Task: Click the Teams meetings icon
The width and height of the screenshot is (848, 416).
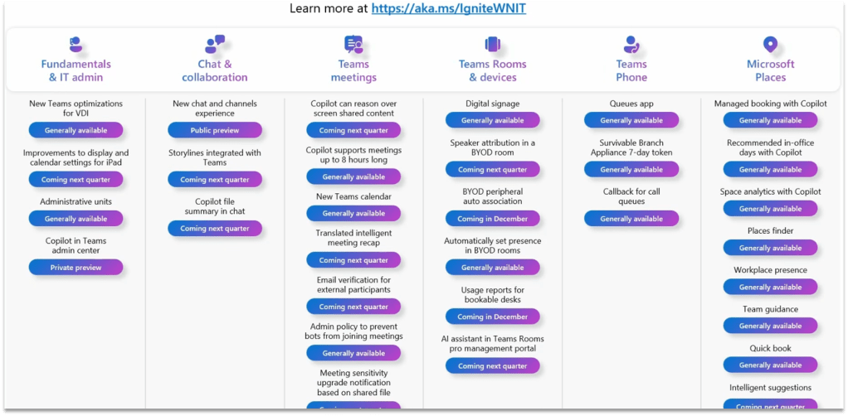Action: (353, 44)
